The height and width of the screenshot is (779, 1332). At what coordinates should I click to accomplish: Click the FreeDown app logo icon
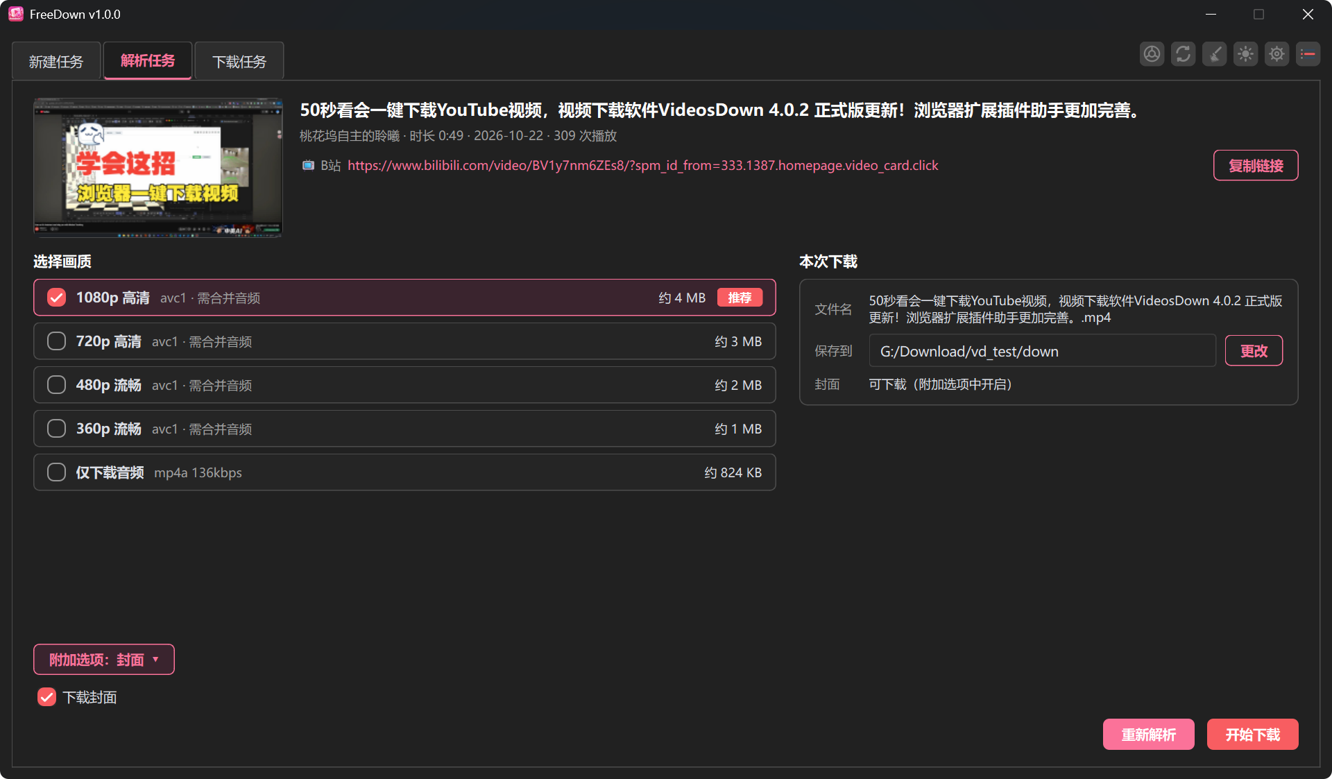[16, 14]
